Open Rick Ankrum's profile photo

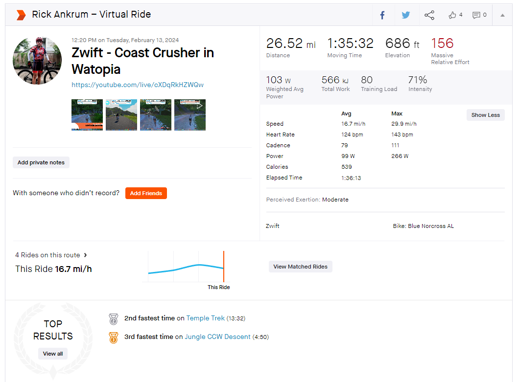pyautogui.click(x=37, y=61)
